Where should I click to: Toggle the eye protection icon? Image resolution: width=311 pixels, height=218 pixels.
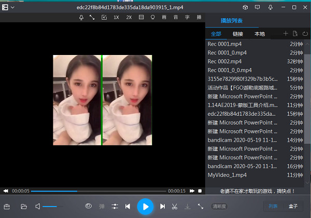tap(89, 206)
